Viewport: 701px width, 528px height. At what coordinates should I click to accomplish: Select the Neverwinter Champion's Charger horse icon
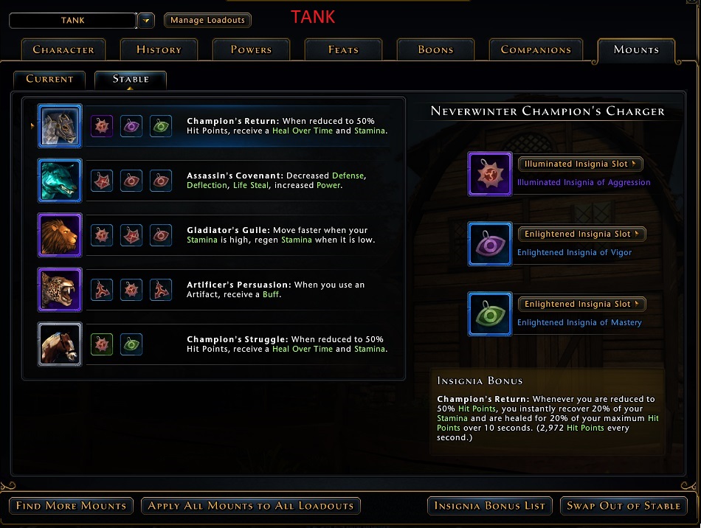click(x=60, y=126)
